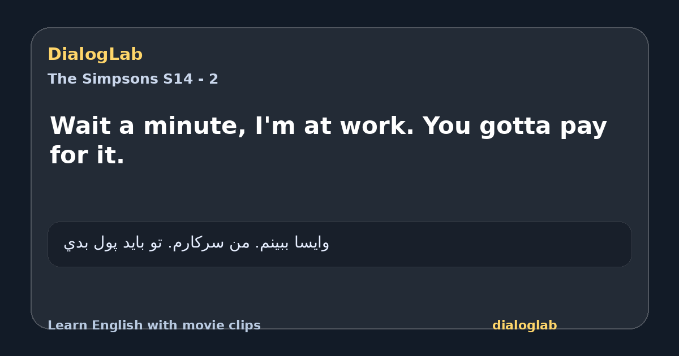The width and height of the screenshot is (679, 356).
Task: Tap "I'm" in the English sentence
Action: [275, 126]
